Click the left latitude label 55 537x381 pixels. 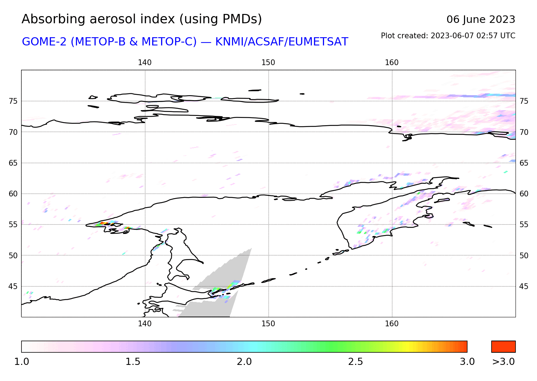pyautogui.click(x=13, y=225)
